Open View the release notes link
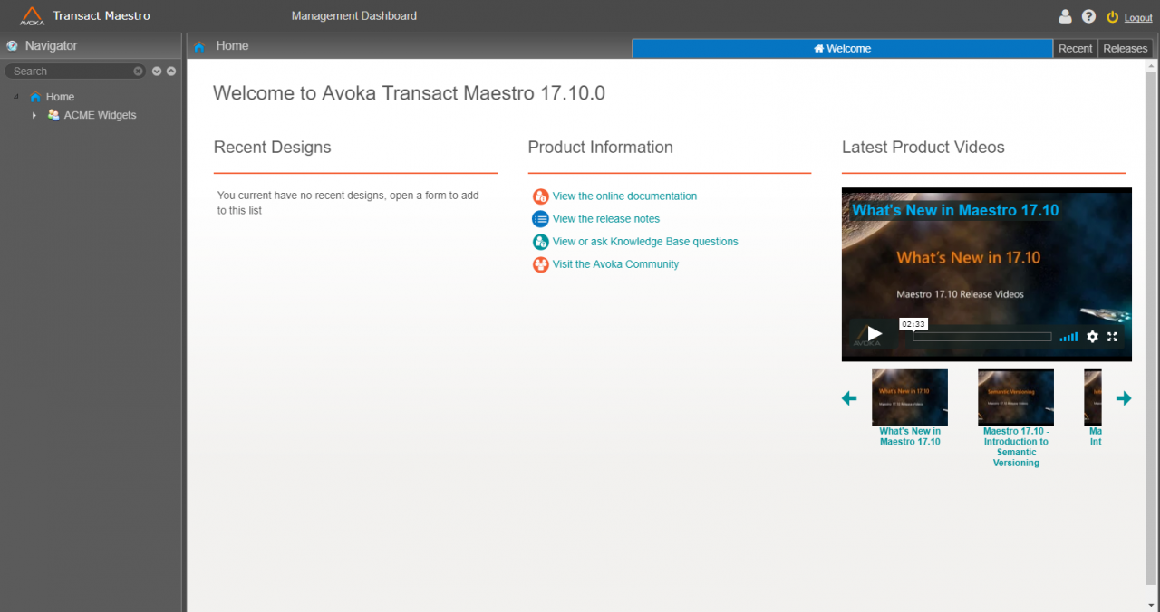The width and height of the screenshot is (1160, 612). [x=606, y=219]
